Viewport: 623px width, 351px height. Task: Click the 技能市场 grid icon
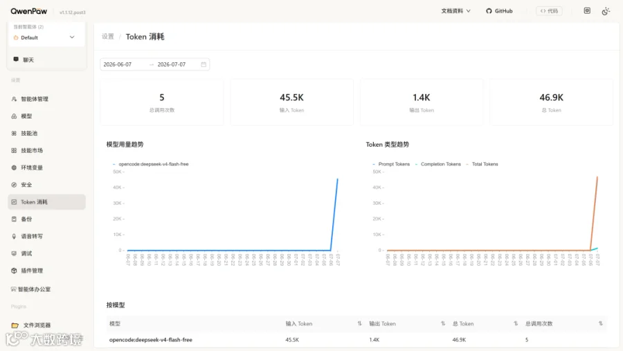pyautogui.click(x=14, y=150)
